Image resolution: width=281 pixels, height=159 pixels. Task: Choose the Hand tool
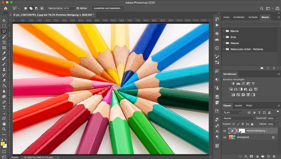4,124
